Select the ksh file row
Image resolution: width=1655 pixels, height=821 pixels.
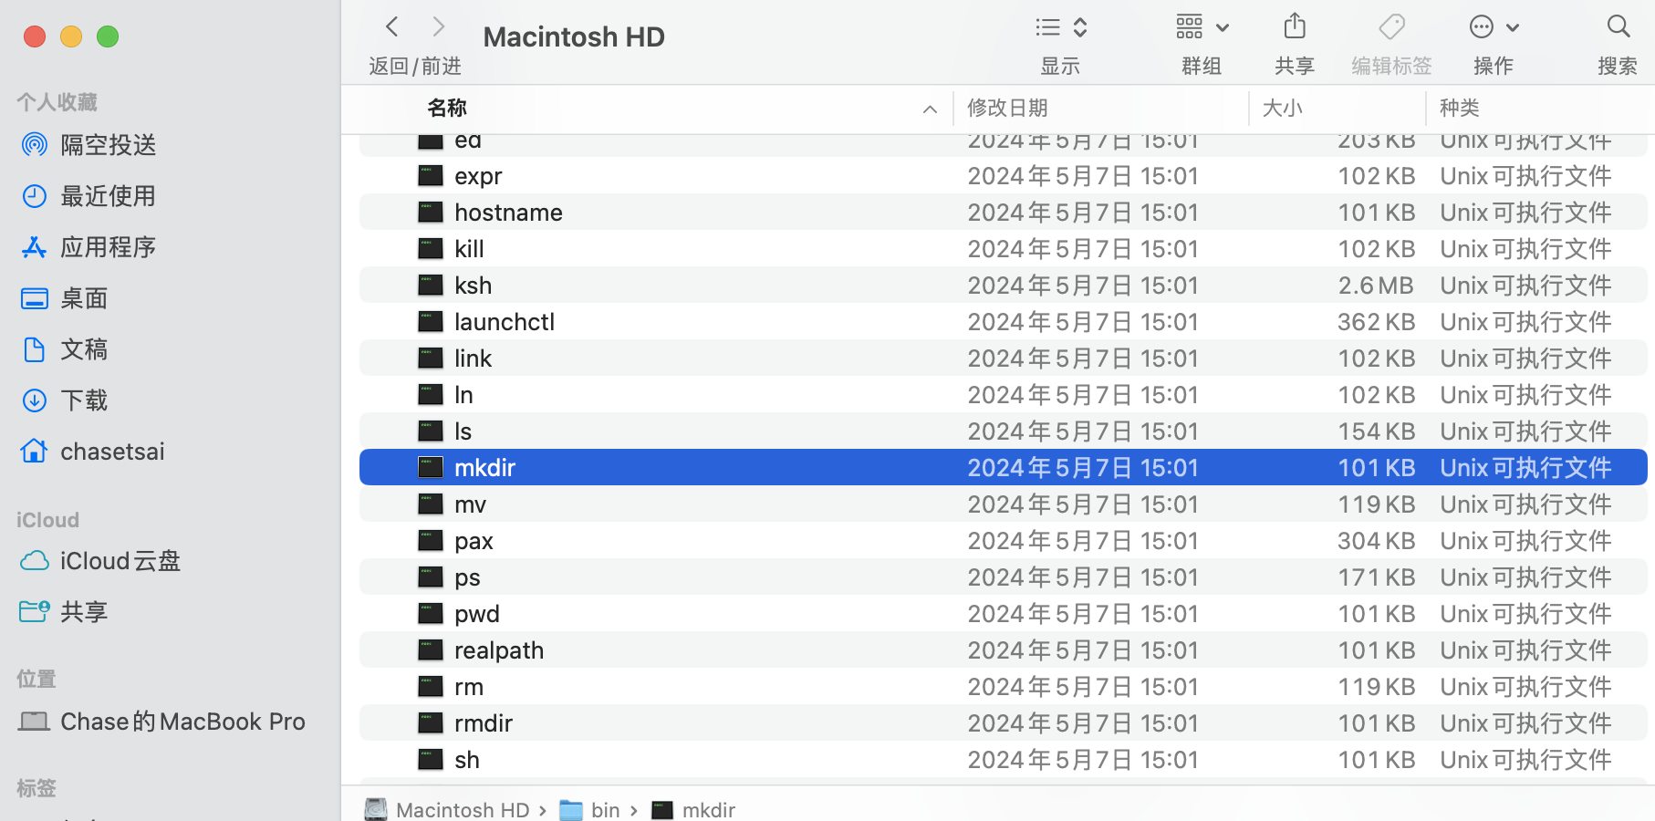[x=1003, y=285]
